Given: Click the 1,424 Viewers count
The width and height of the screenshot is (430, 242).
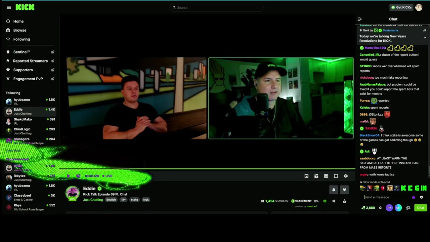Looking at the screenshot, I should 274,201.
